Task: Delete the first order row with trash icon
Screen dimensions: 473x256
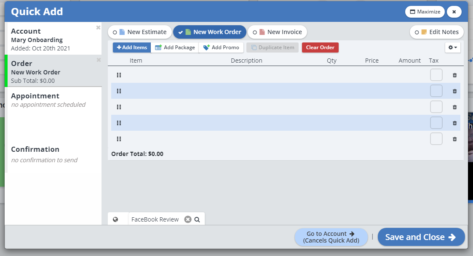Action: [x=454, y=75]
